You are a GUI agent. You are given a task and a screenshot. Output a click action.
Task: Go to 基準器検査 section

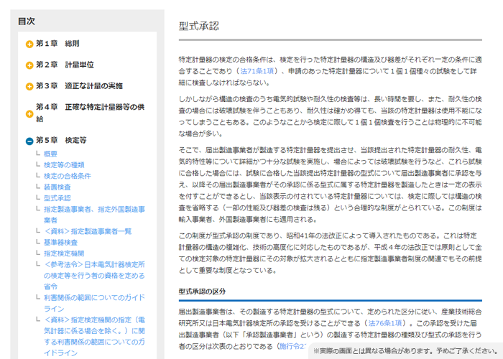[x=60, y=243]
